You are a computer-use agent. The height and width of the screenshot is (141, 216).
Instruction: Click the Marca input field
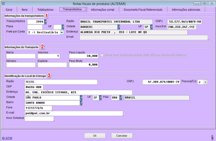(x=21, y=56)
